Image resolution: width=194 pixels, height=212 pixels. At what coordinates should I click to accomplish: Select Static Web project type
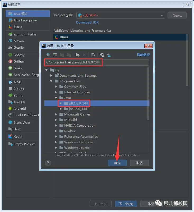pos(22,122)
